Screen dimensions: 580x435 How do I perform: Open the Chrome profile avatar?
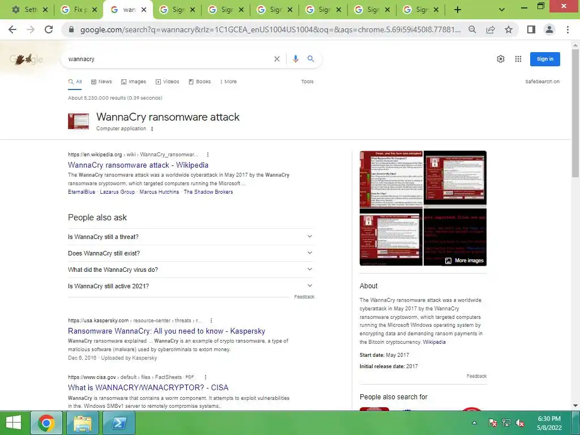[549, 29]
